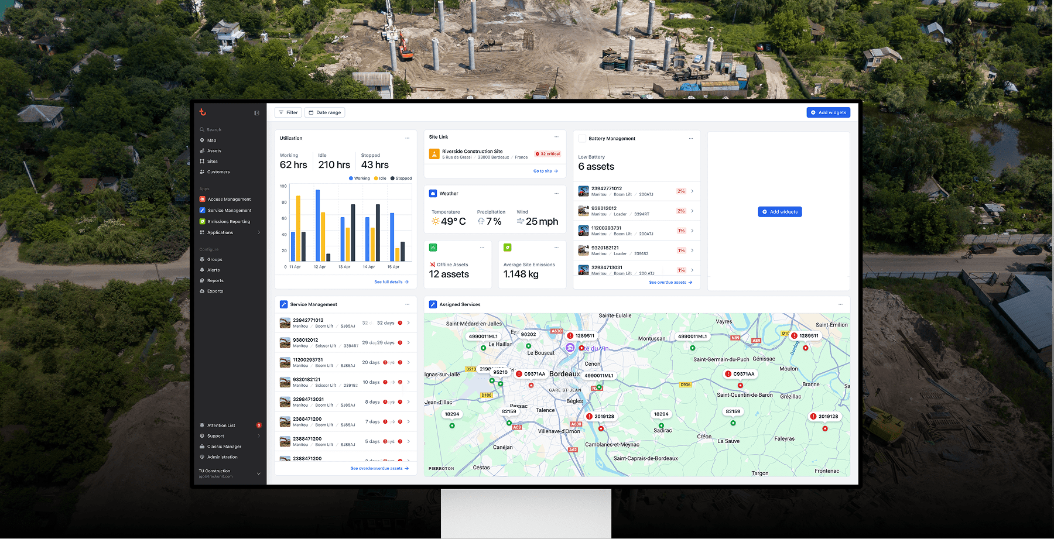Open the Battery Management widget options menu

click(691, 139)
